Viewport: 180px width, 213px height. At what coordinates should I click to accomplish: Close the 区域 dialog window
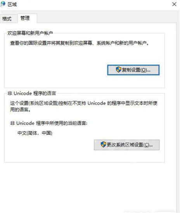coord(174,4)
